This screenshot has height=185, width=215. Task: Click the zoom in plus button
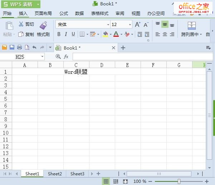tap(207, 181)
